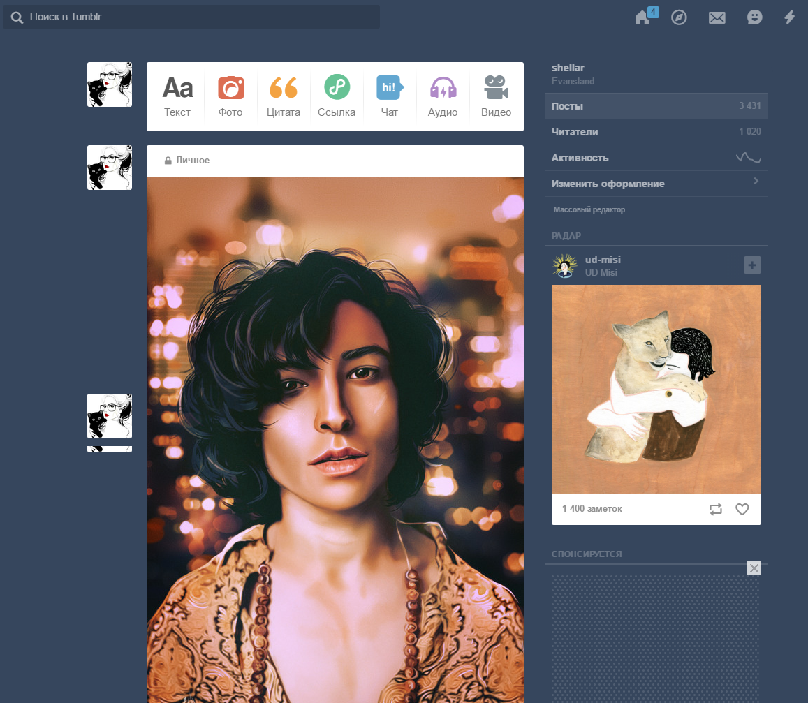808x703 pixels.
Task: Click the Evansland blog title
Action: pyautogui.click(x=573, y=82)
